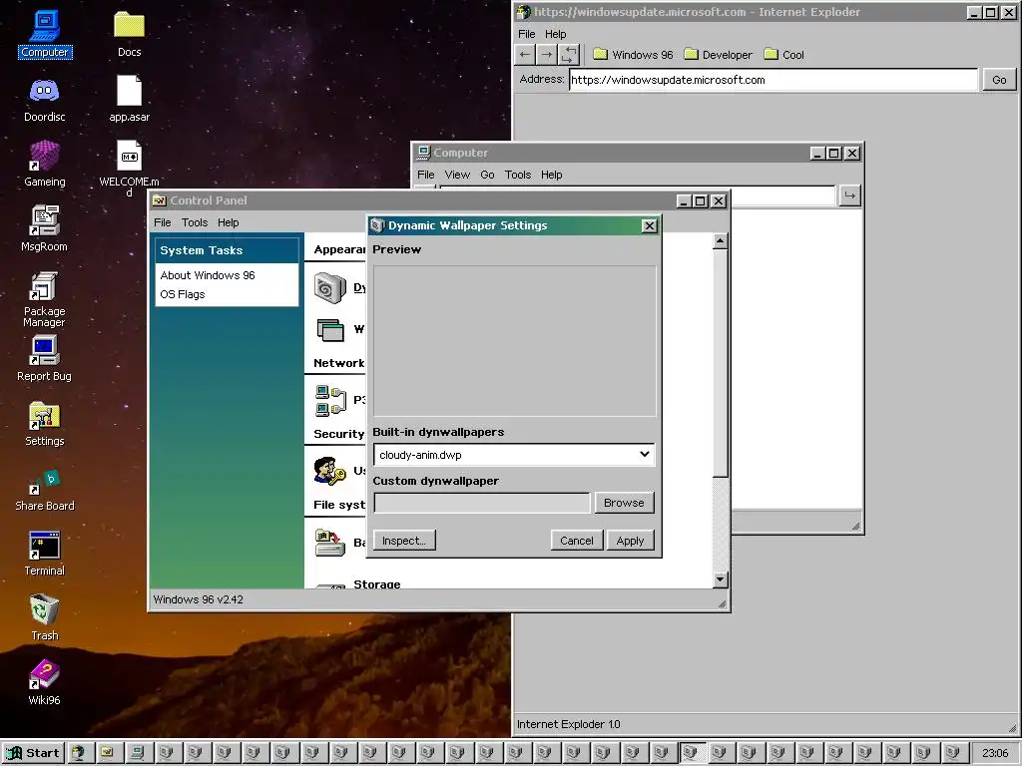Open the Settings desktop shortcut
The height and width of the screenshot is (766, 1022).
(44, 423)
